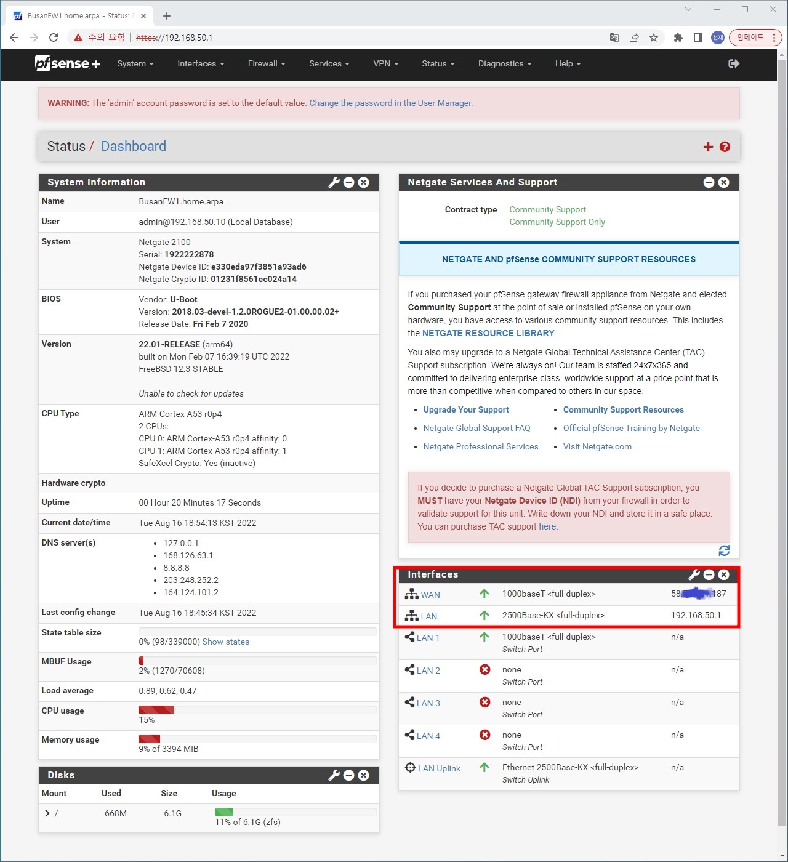
Task: Click the page vertical scrollbar
Action: tap(782, 441)
